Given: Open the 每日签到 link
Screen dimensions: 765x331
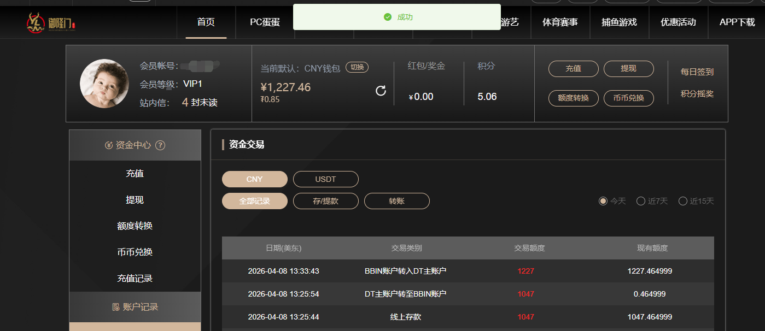Looking at the screenshot, I should (x=697, y=72).
